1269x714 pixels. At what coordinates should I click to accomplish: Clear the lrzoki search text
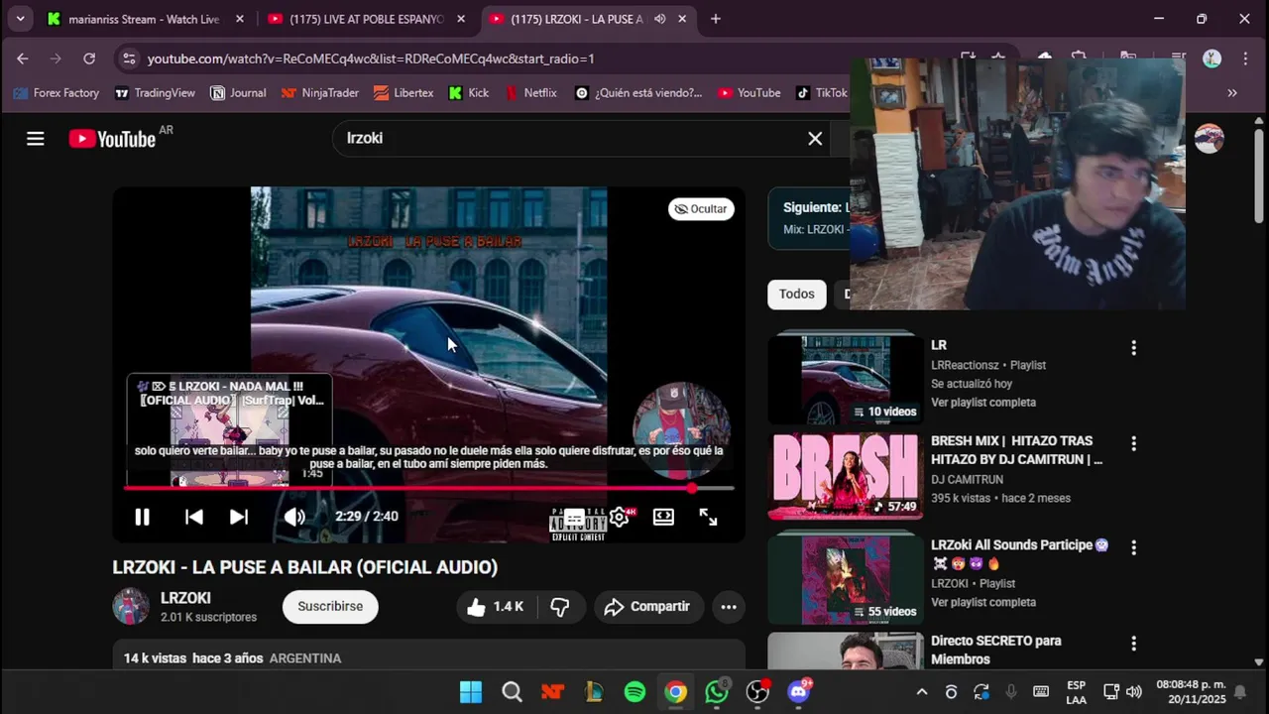[815, 139]
